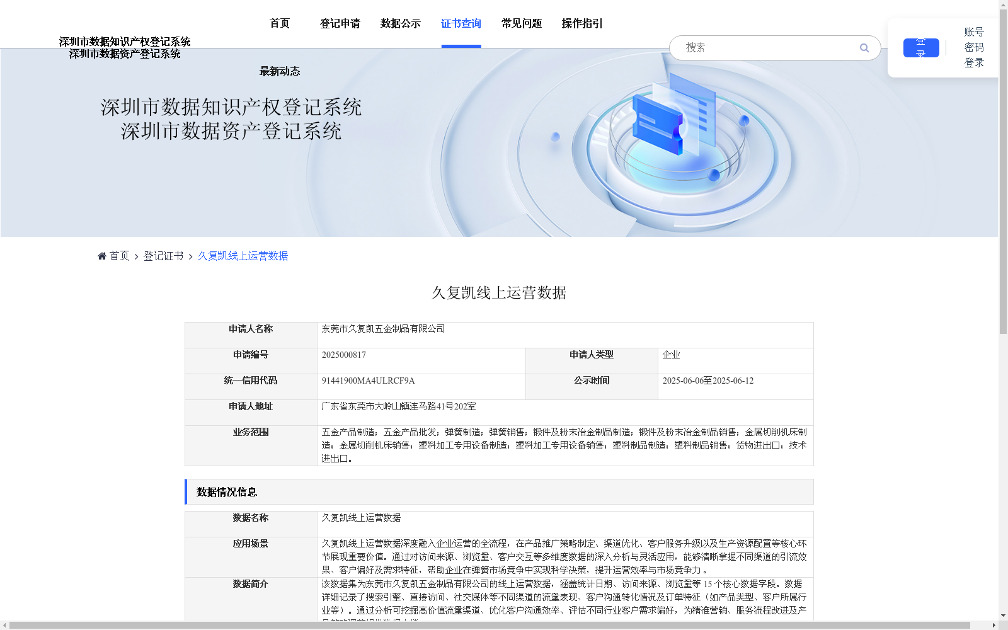Click the 账号密码登录 link
1008x630 pixels.
[x=974, y=47]
